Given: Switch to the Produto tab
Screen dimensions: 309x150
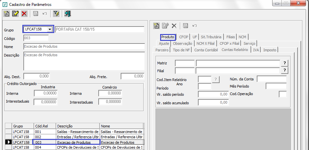Looking at the screenshot, I should pos(168,37).
